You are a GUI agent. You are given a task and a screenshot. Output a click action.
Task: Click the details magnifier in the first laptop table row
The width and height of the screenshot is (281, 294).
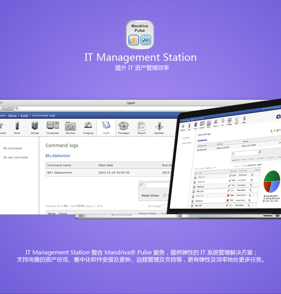(252, 175)
